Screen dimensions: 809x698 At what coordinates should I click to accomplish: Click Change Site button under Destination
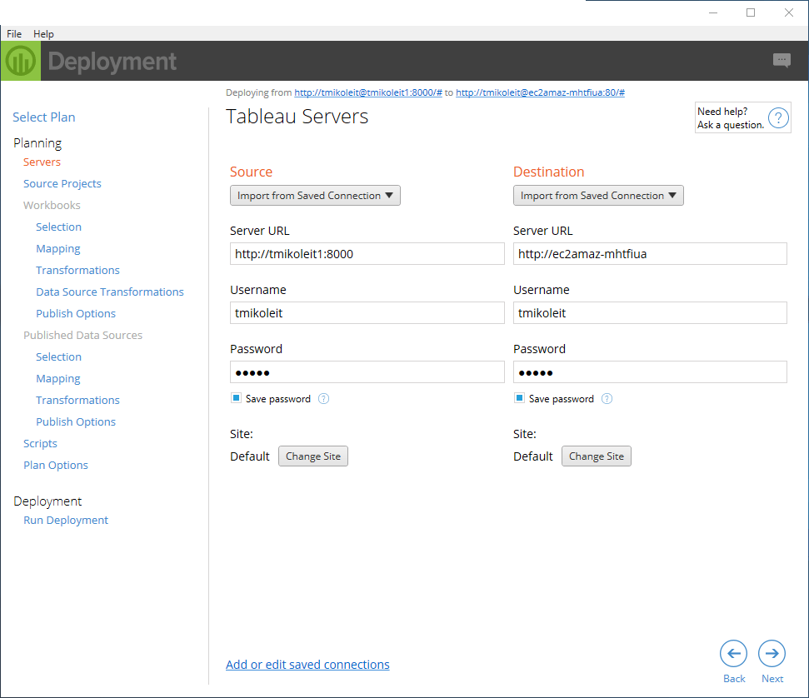pos(597,456)
